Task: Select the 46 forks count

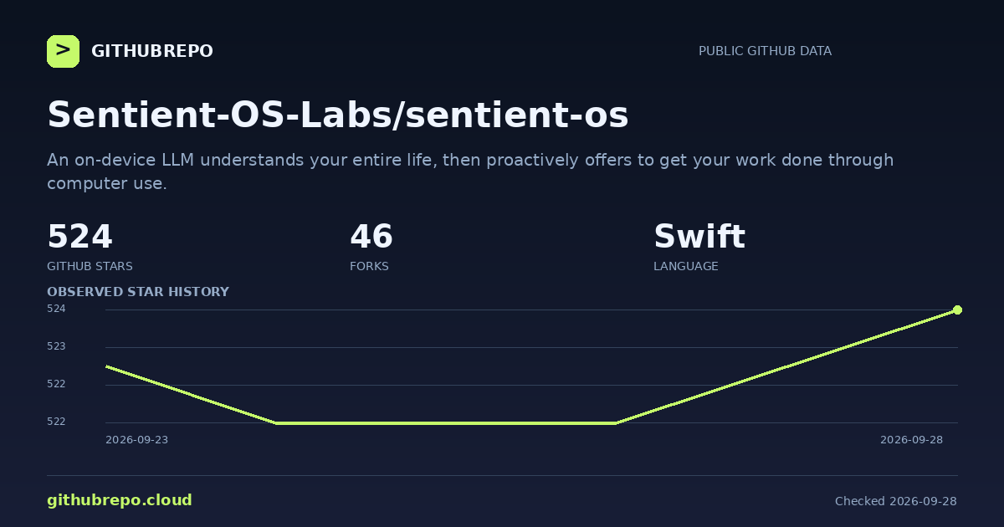Action: point(371,237)
